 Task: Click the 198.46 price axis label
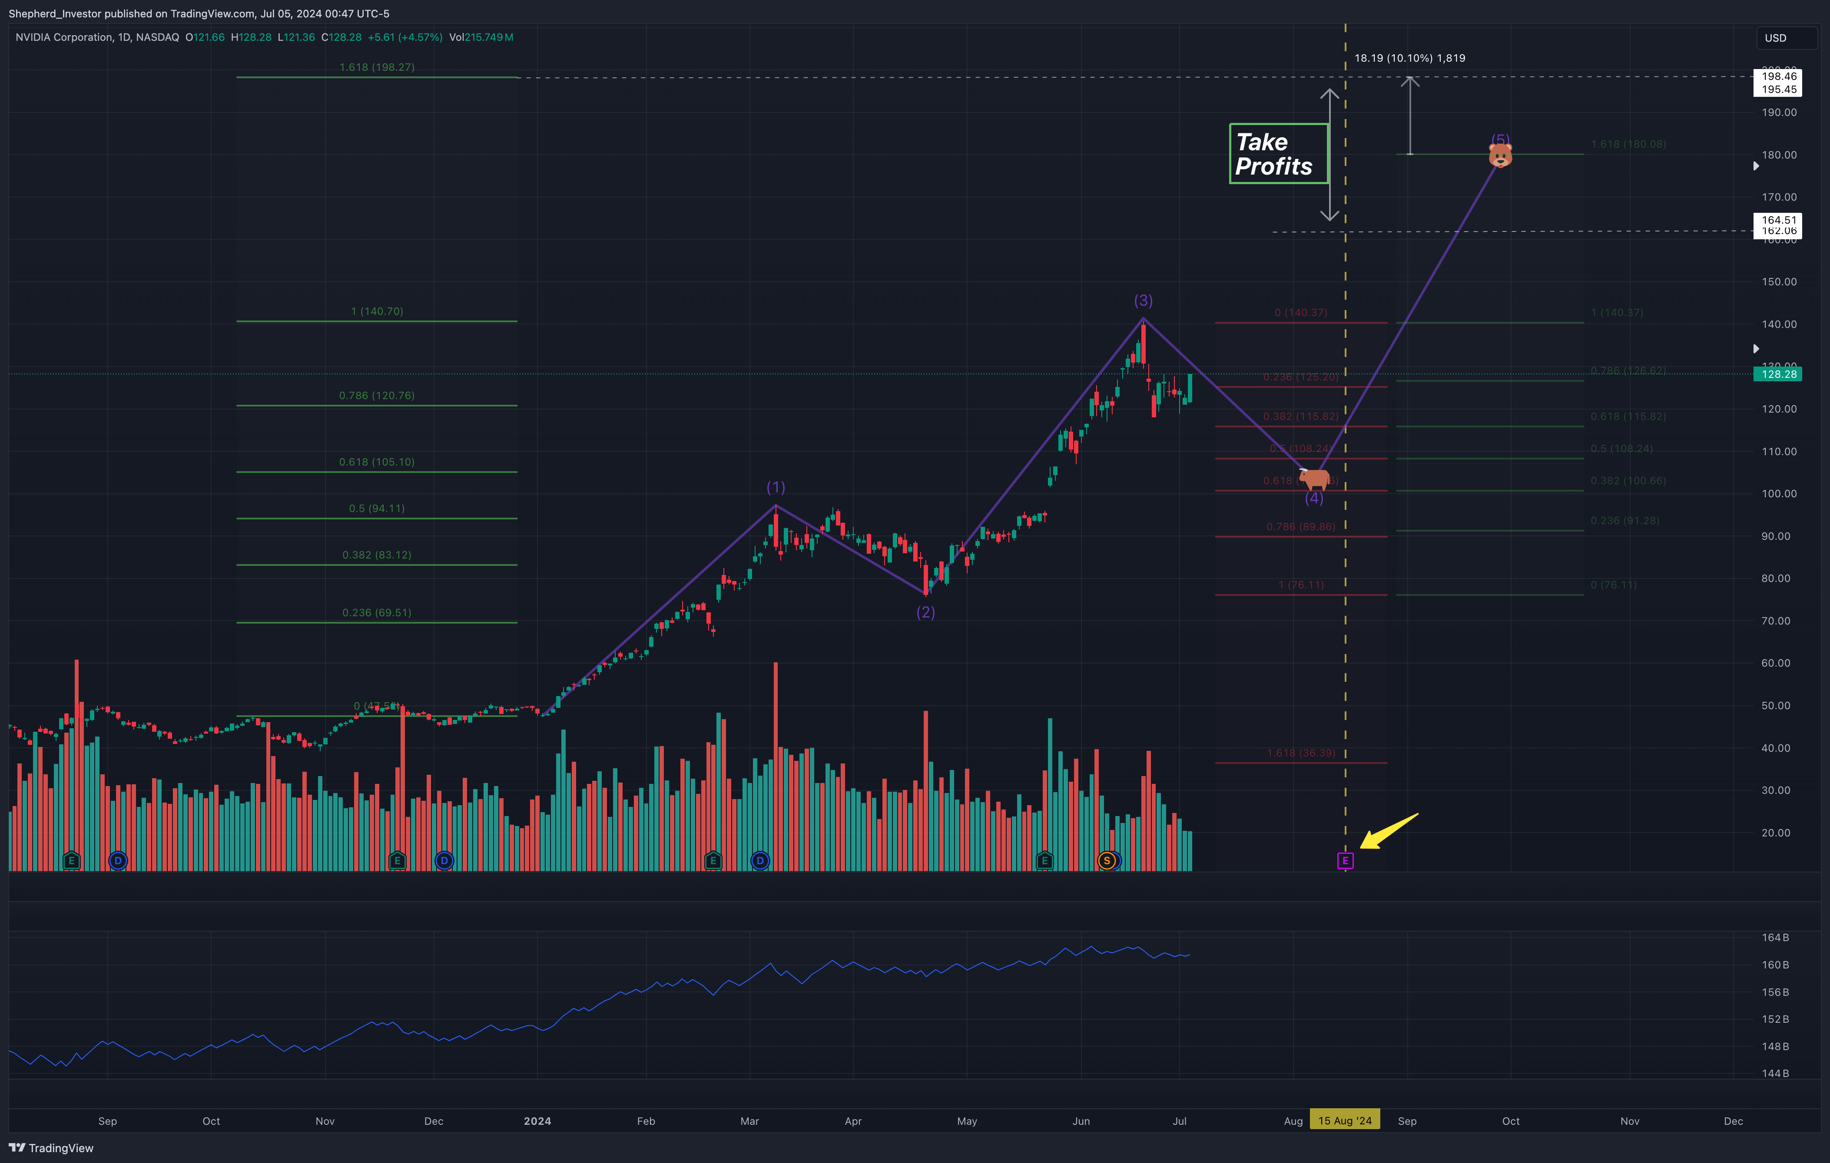(x=1778, y=76)
